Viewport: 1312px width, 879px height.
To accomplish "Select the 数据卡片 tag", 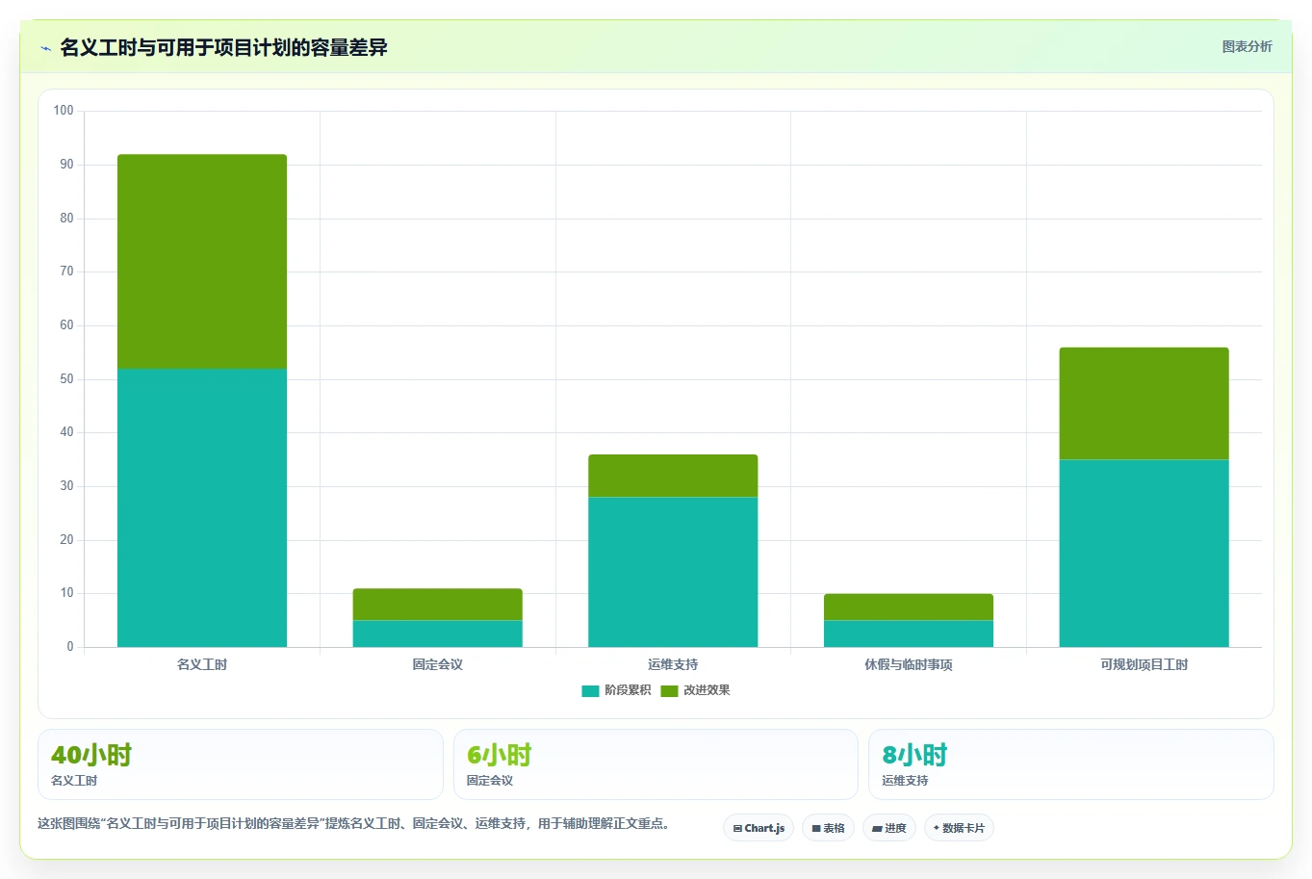I will 959,828.
